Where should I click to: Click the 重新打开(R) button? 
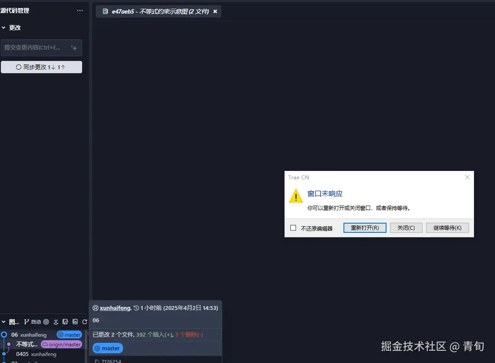click(x=365, y=228)
